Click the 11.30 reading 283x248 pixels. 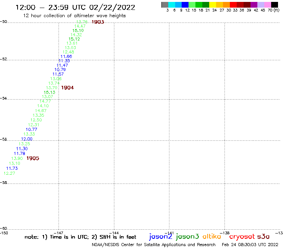click(22, 148)
